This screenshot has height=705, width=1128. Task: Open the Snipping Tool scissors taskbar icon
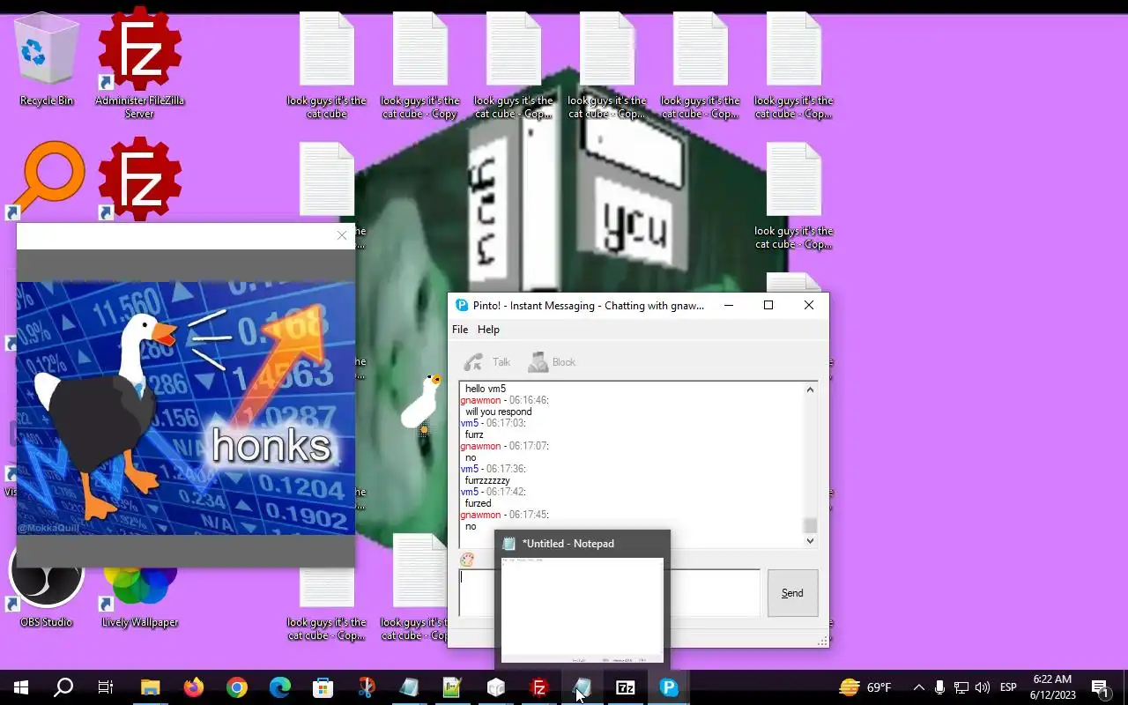click(366, 687)
